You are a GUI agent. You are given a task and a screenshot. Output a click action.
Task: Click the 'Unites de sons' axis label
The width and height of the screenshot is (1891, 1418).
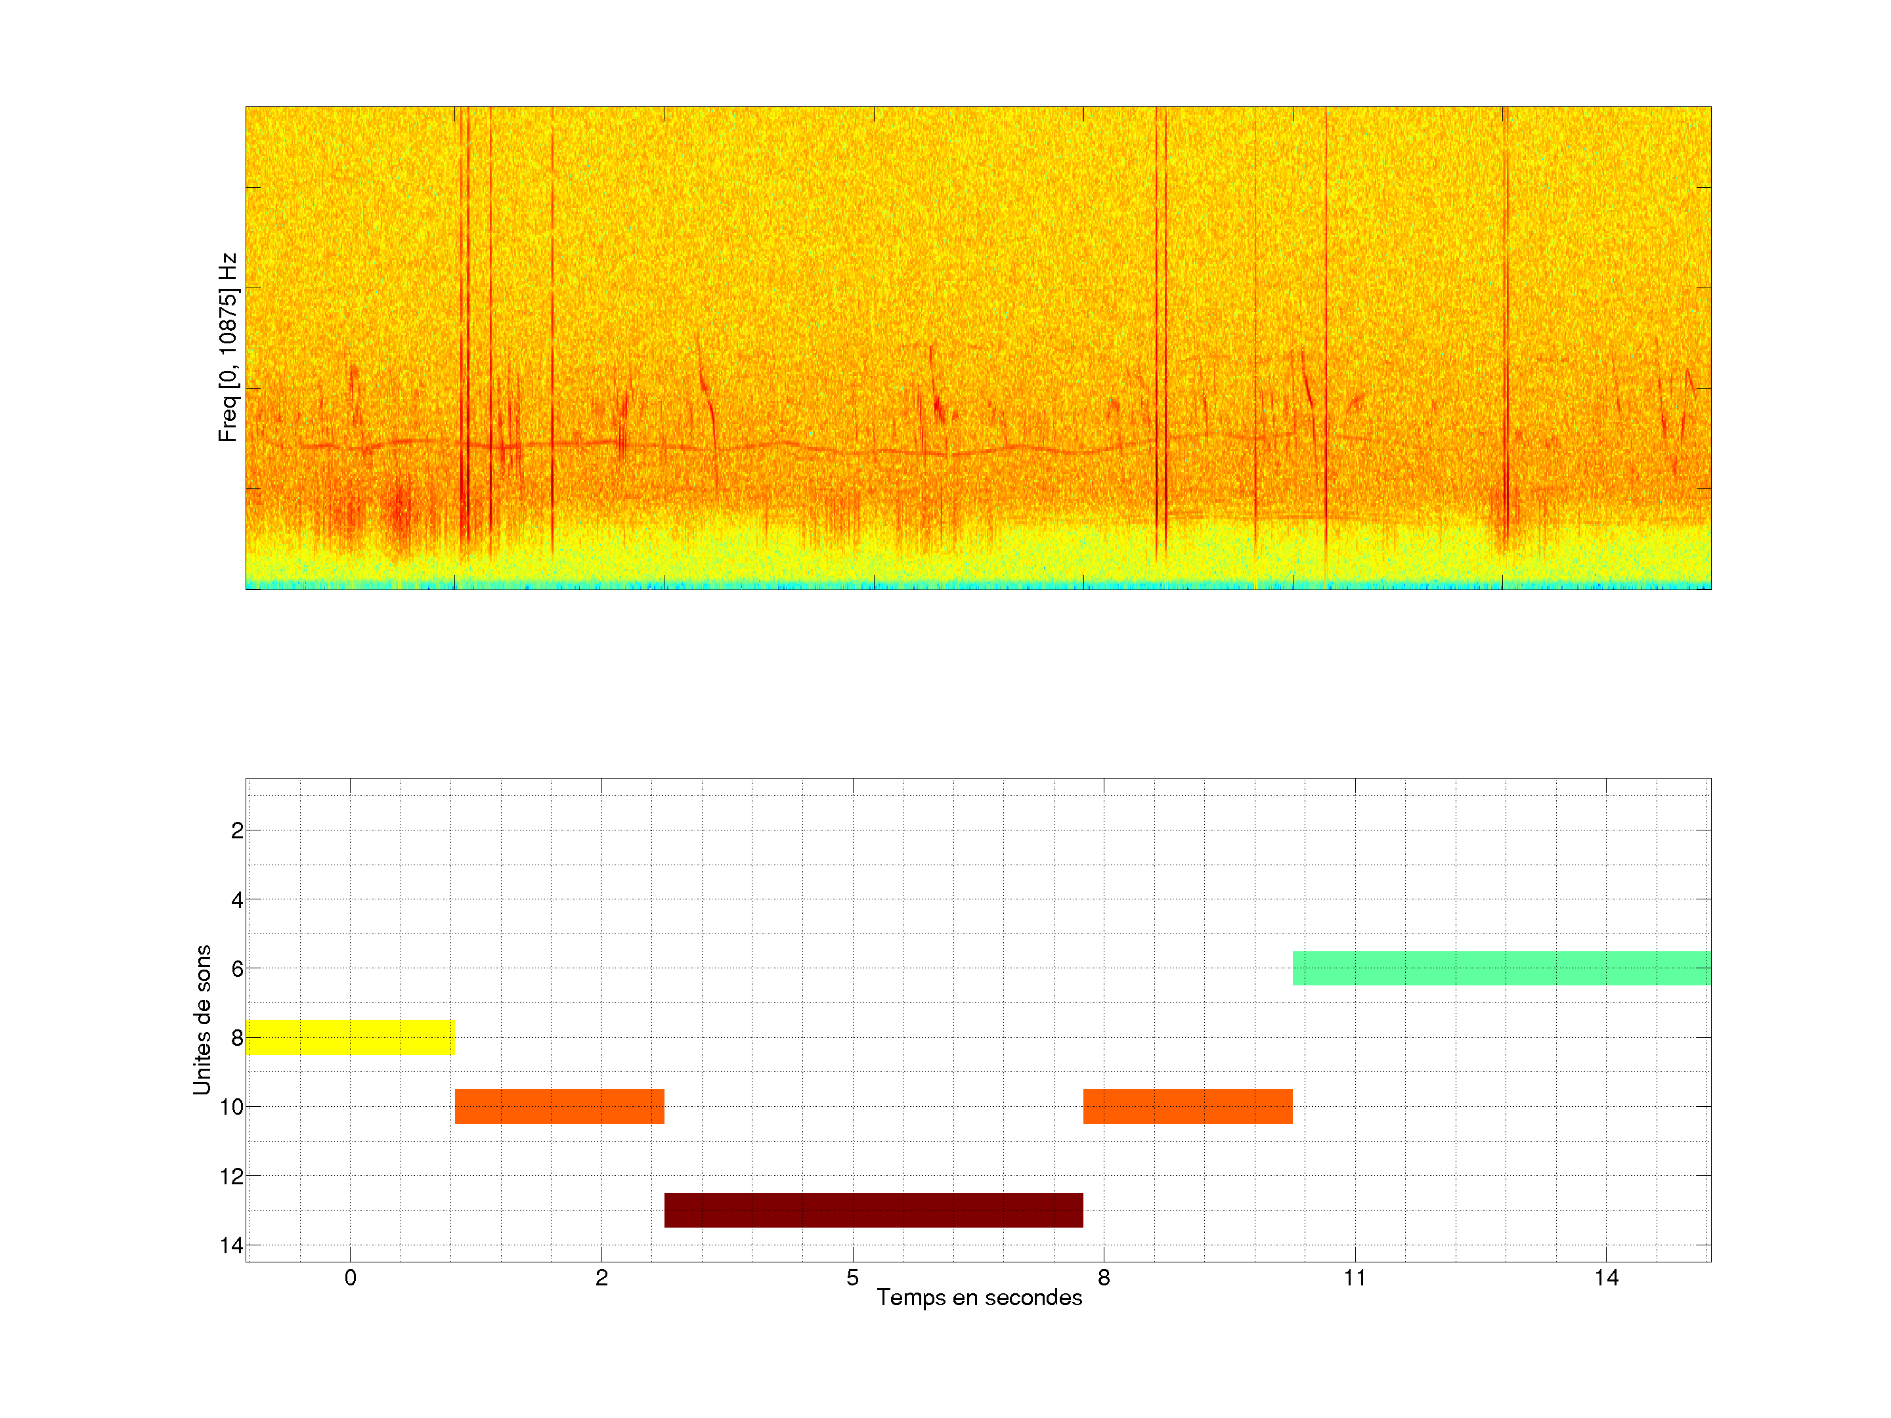202,1019
